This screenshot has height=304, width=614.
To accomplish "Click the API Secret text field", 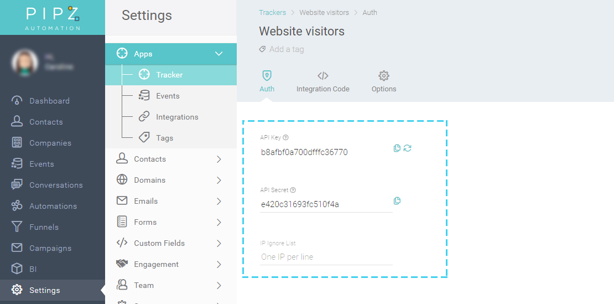I will (326, 204).
